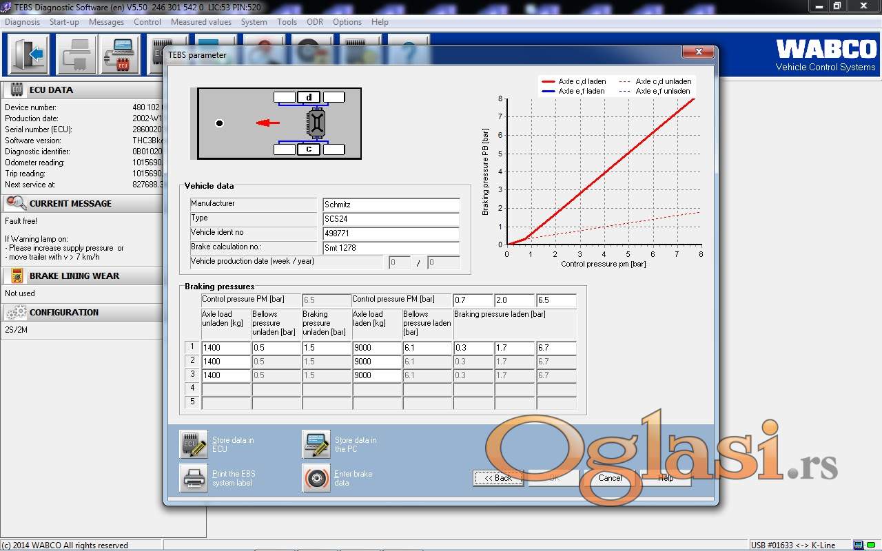Screen dimensions: 882x551
Task: Close the TEBS parameter dialog
Action: [x=699, y=52]
